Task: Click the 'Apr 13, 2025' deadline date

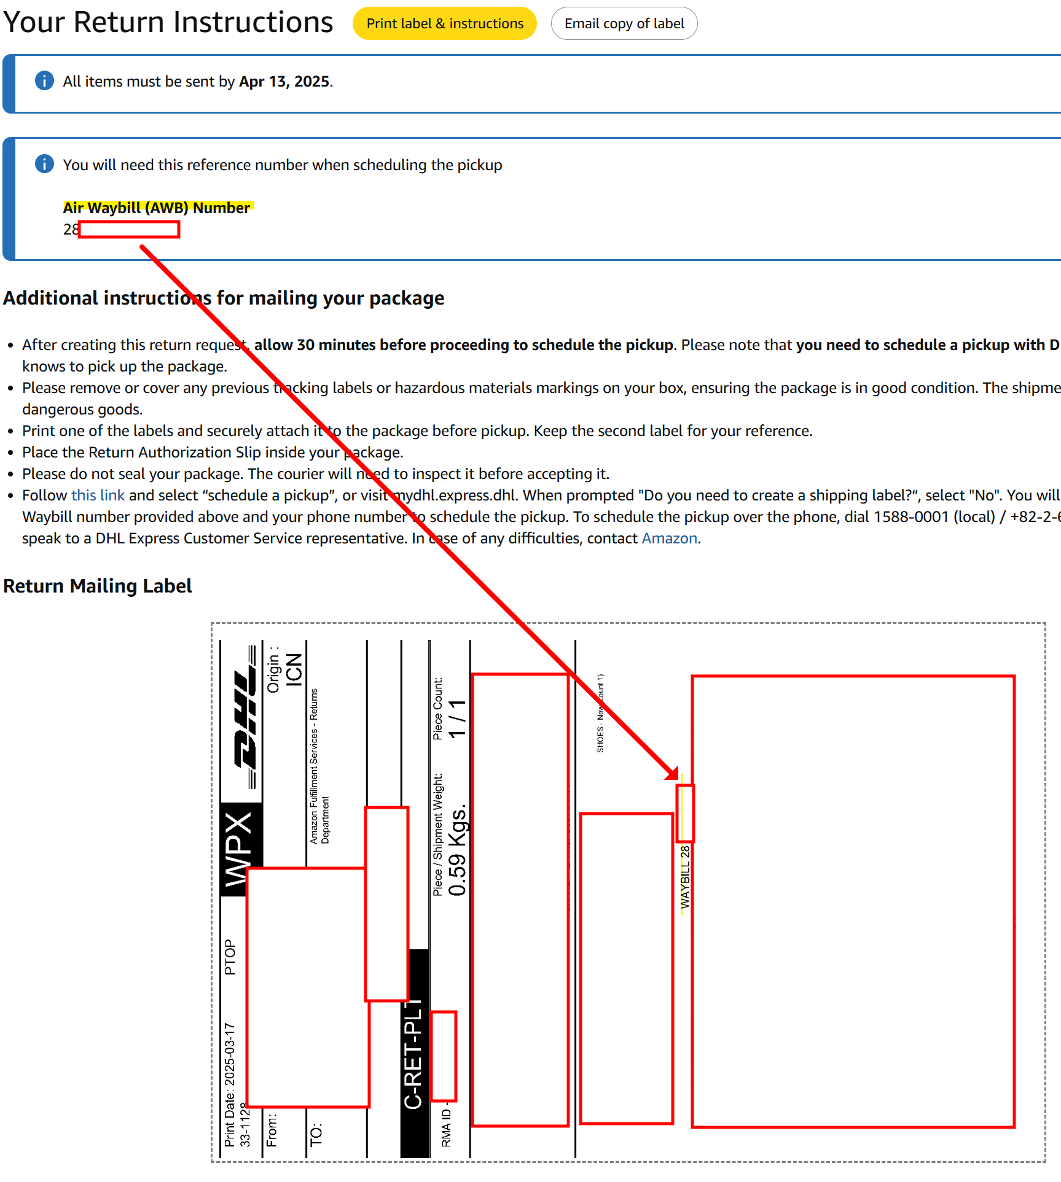Action: pyautogui.click(x=284, y=81)
